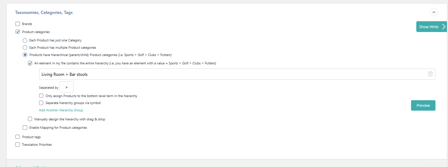Viewport: 448px width, 167px height.
Task: Open the Show Hints panel
Action: (428, 27)
